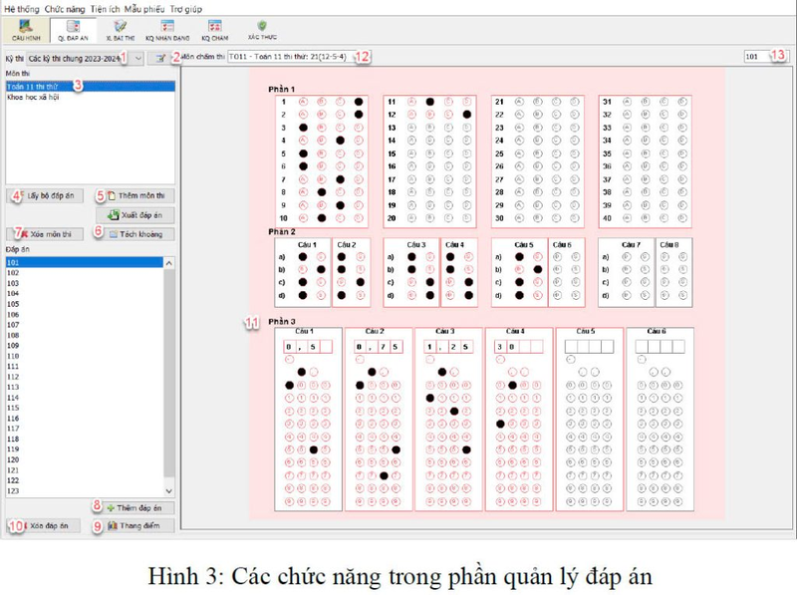Select answer code 105 in Đáp án list
Image resolution: width=797 pixels, height=595 pixels.
(x=85, y=304)
